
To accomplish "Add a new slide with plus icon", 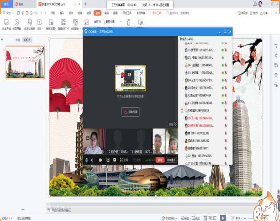I will (x=23, y=209).
